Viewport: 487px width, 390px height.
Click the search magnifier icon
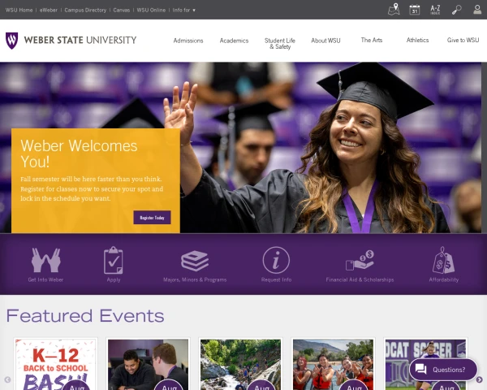456,10
